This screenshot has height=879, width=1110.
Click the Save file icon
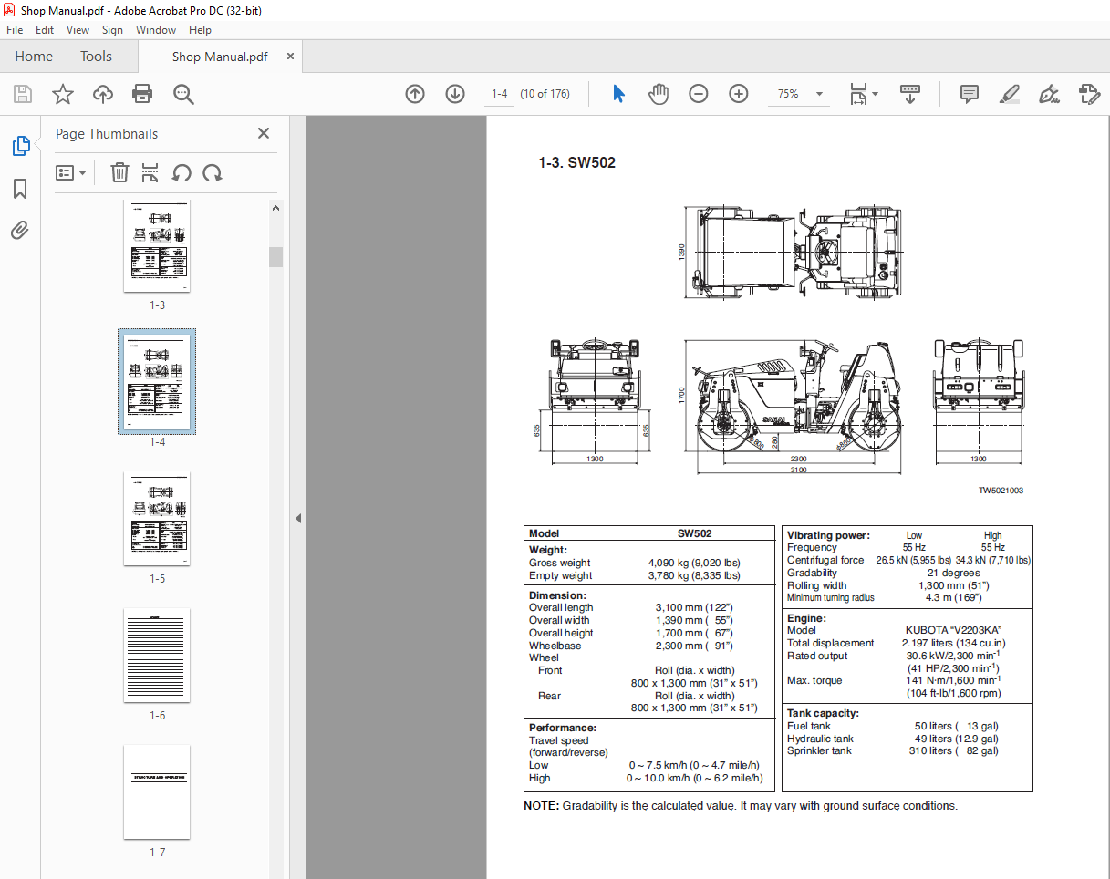point(23,94)
